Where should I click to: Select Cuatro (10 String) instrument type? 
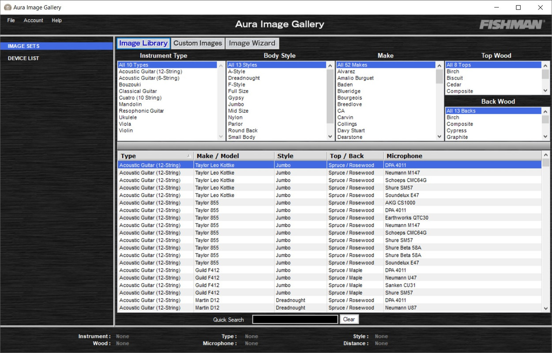pos(167,98)
